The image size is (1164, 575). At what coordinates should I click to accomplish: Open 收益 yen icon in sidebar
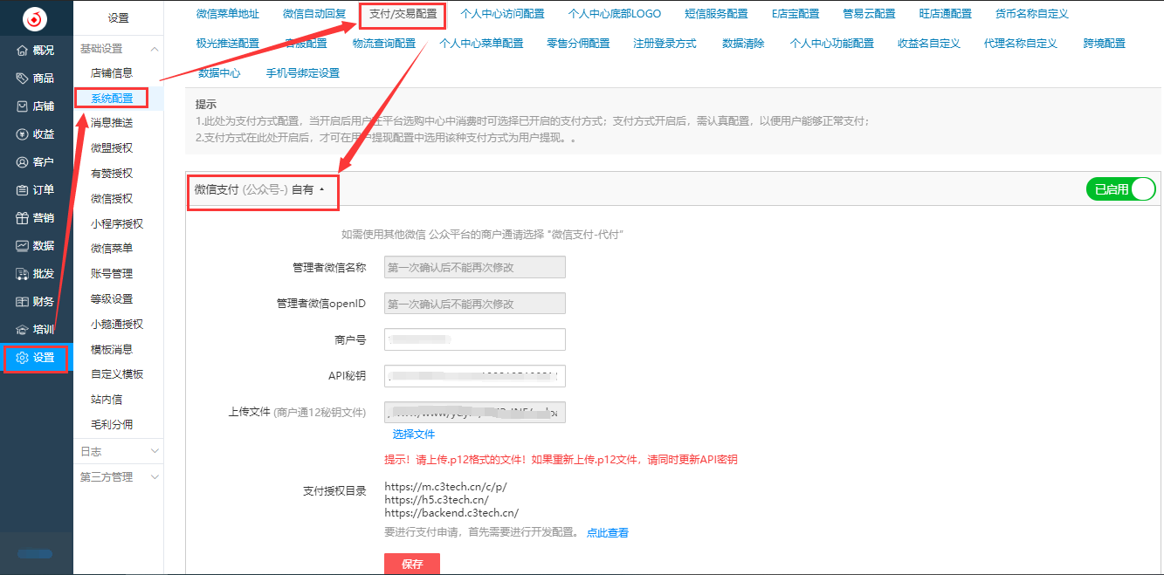click(x=23, y=133)
